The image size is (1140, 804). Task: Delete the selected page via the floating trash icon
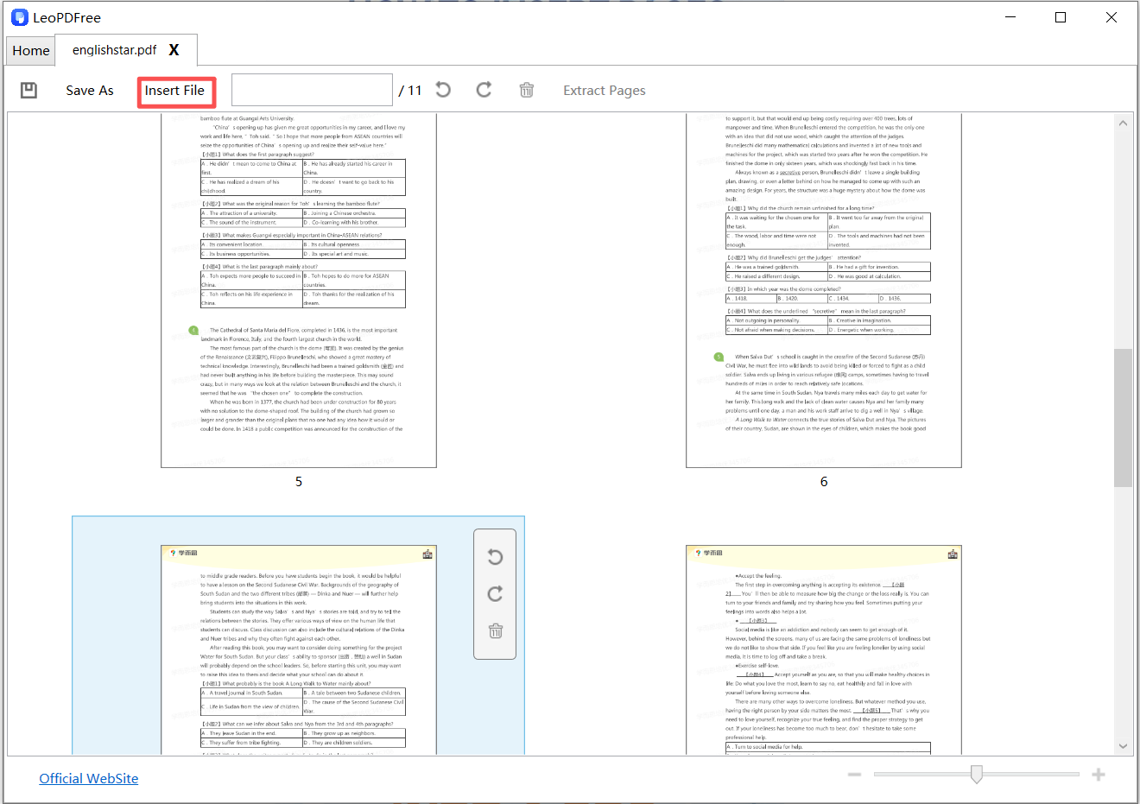pos(494,631)
